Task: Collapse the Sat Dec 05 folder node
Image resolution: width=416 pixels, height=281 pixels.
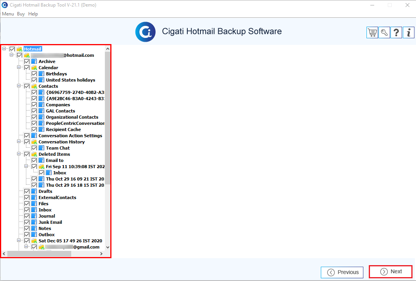Action: click(x=19, y=240)
